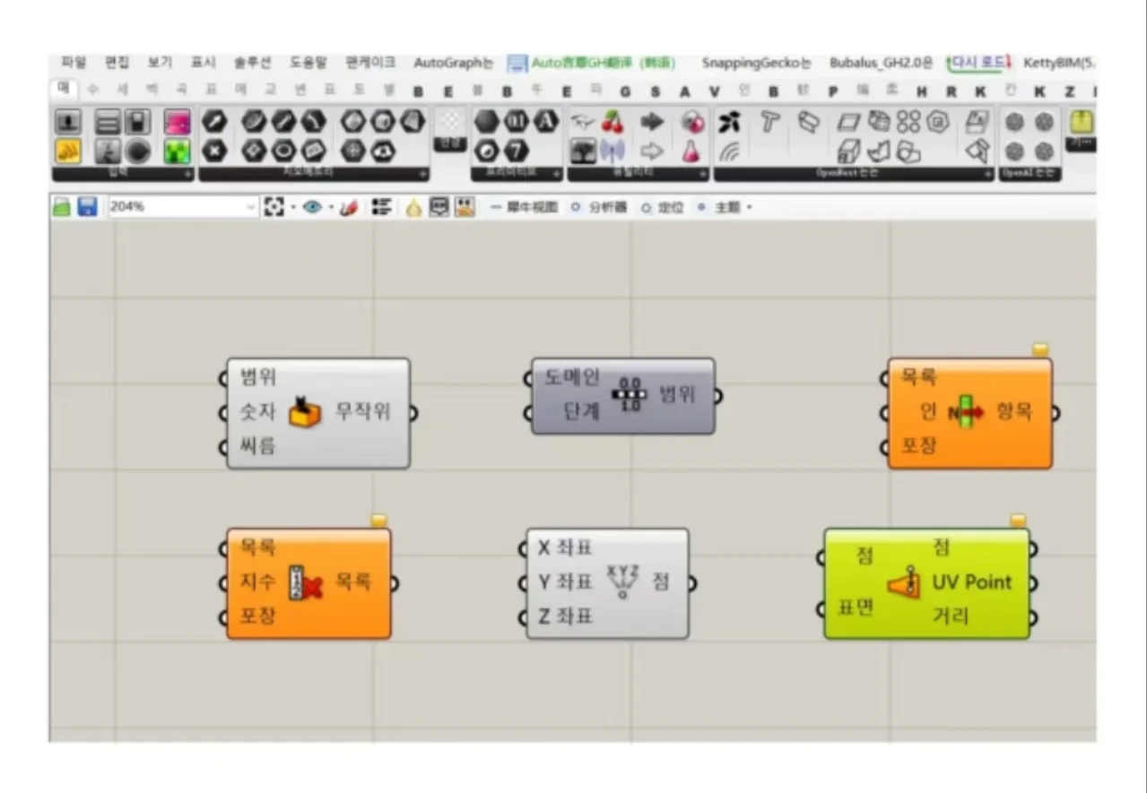1147x793 pixels.
Task: Open the green folder file icon
Action: click(x=61, y=207)
